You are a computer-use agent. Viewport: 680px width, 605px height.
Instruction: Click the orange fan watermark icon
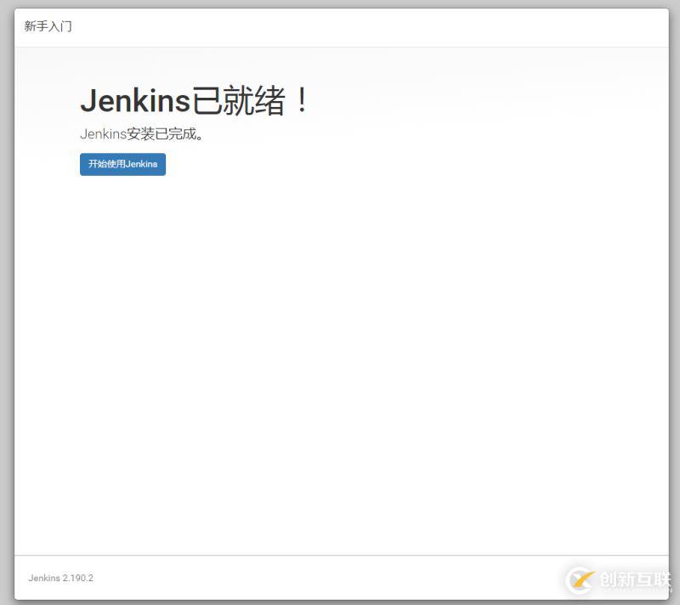[581, 580]
